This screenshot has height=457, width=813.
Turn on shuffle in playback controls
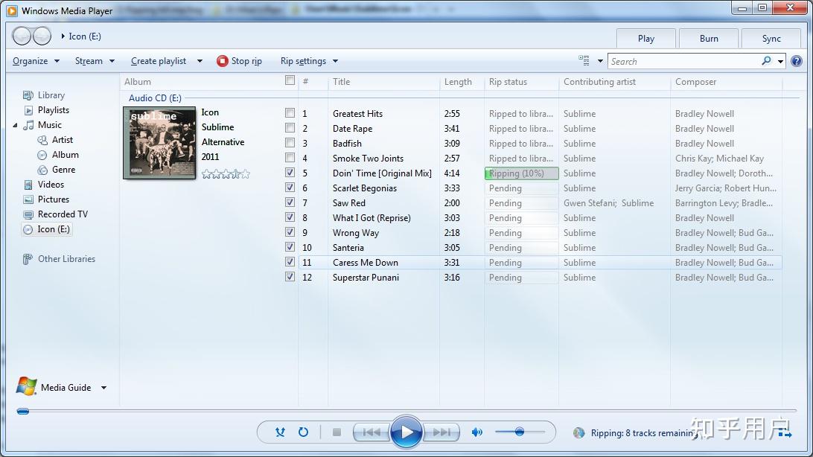click(x=281, y=432)
